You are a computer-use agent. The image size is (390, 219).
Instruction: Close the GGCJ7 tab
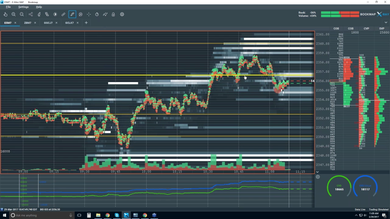[56, 23]
